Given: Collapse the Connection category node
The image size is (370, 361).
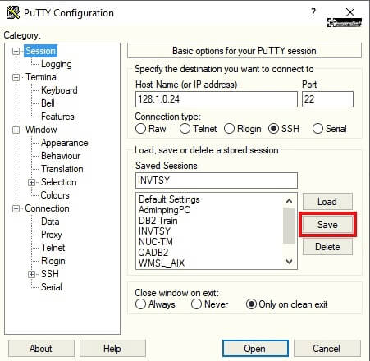Looking at the screenshot, I should (x=16, y=208).
